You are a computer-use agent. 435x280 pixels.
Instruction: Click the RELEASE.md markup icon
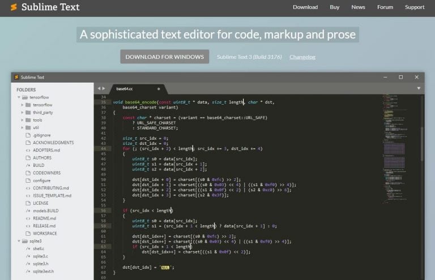[x=28, y=226]
